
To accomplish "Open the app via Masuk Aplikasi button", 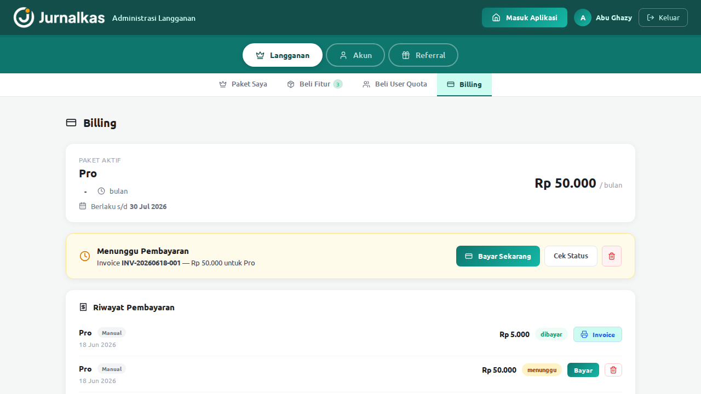I will tap(525, 18).
